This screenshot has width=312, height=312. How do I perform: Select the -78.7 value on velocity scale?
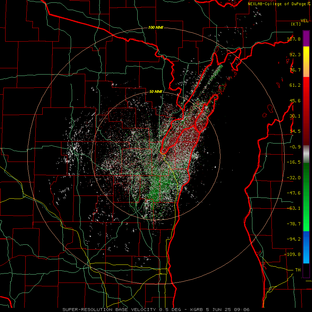(x=294, y=224)
